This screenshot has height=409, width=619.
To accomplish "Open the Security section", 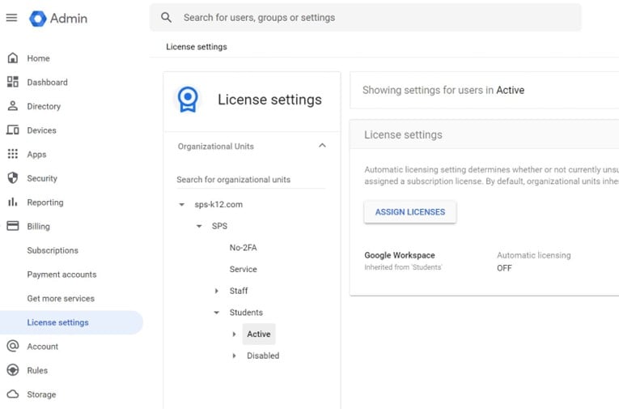I will pyautogui.click(x=42, y=178).
